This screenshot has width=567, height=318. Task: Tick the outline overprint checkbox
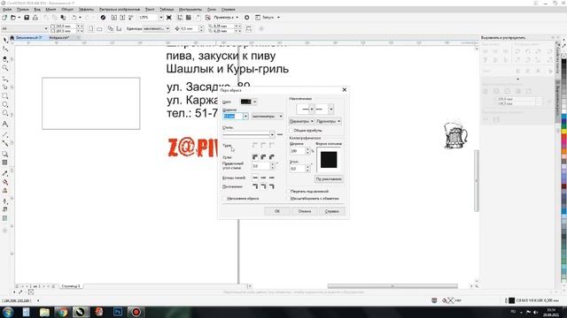pos(224,198)
